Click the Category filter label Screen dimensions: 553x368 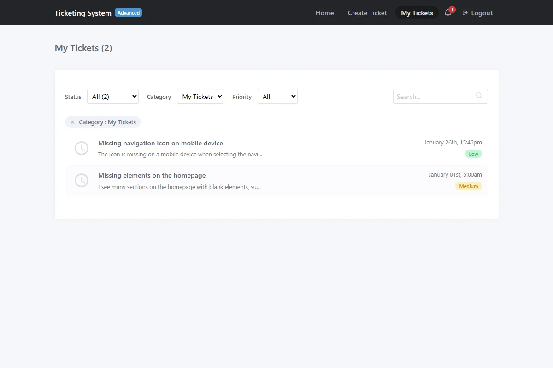pos(159,97)
